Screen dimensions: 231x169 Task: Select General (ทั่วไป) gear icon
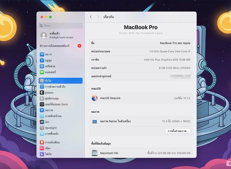(x=42, y=81)
